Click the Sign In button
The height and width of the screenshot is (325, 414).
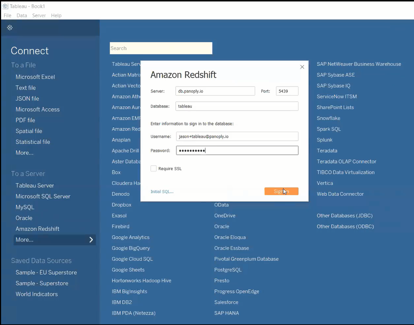[x=281, y=191]
